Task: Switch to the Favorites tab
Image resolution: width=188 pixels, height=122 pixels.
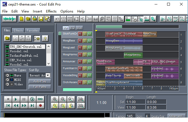Action: (33, 31)
